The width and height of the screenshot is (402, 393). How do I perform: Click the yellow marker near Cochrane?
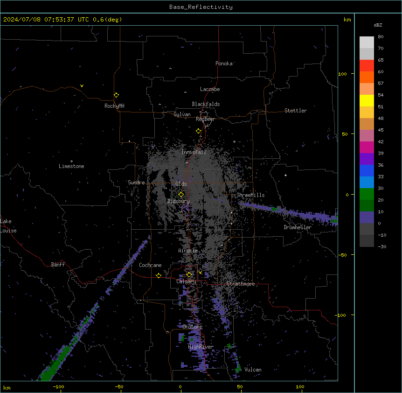tap(159, 275)
